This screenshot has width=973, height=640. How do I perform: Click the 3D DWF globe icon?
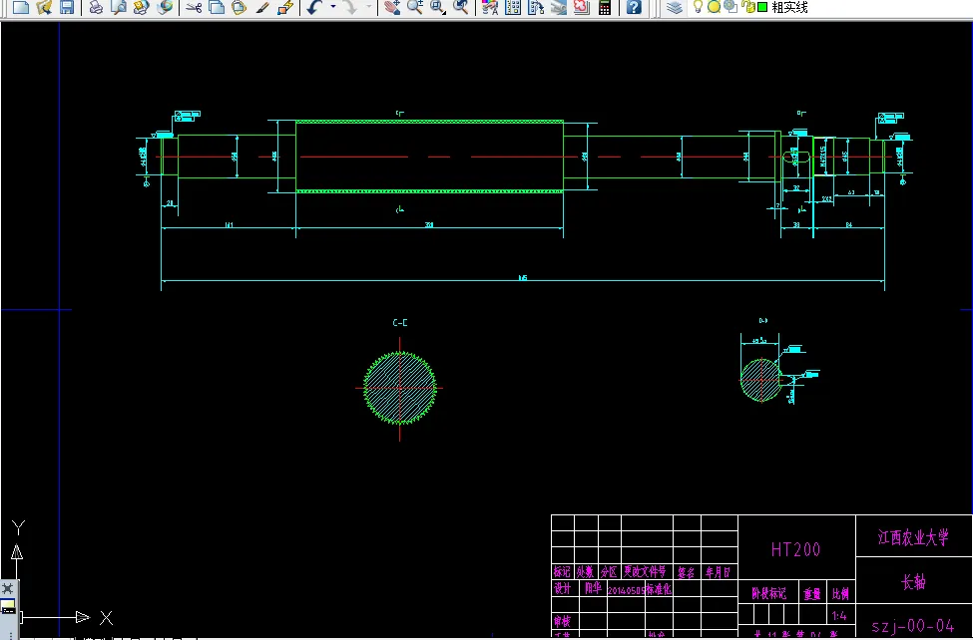click(x=165, y=7)
